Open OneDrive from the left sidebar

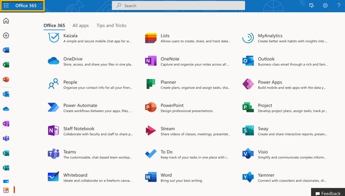(x=6, y=109)
